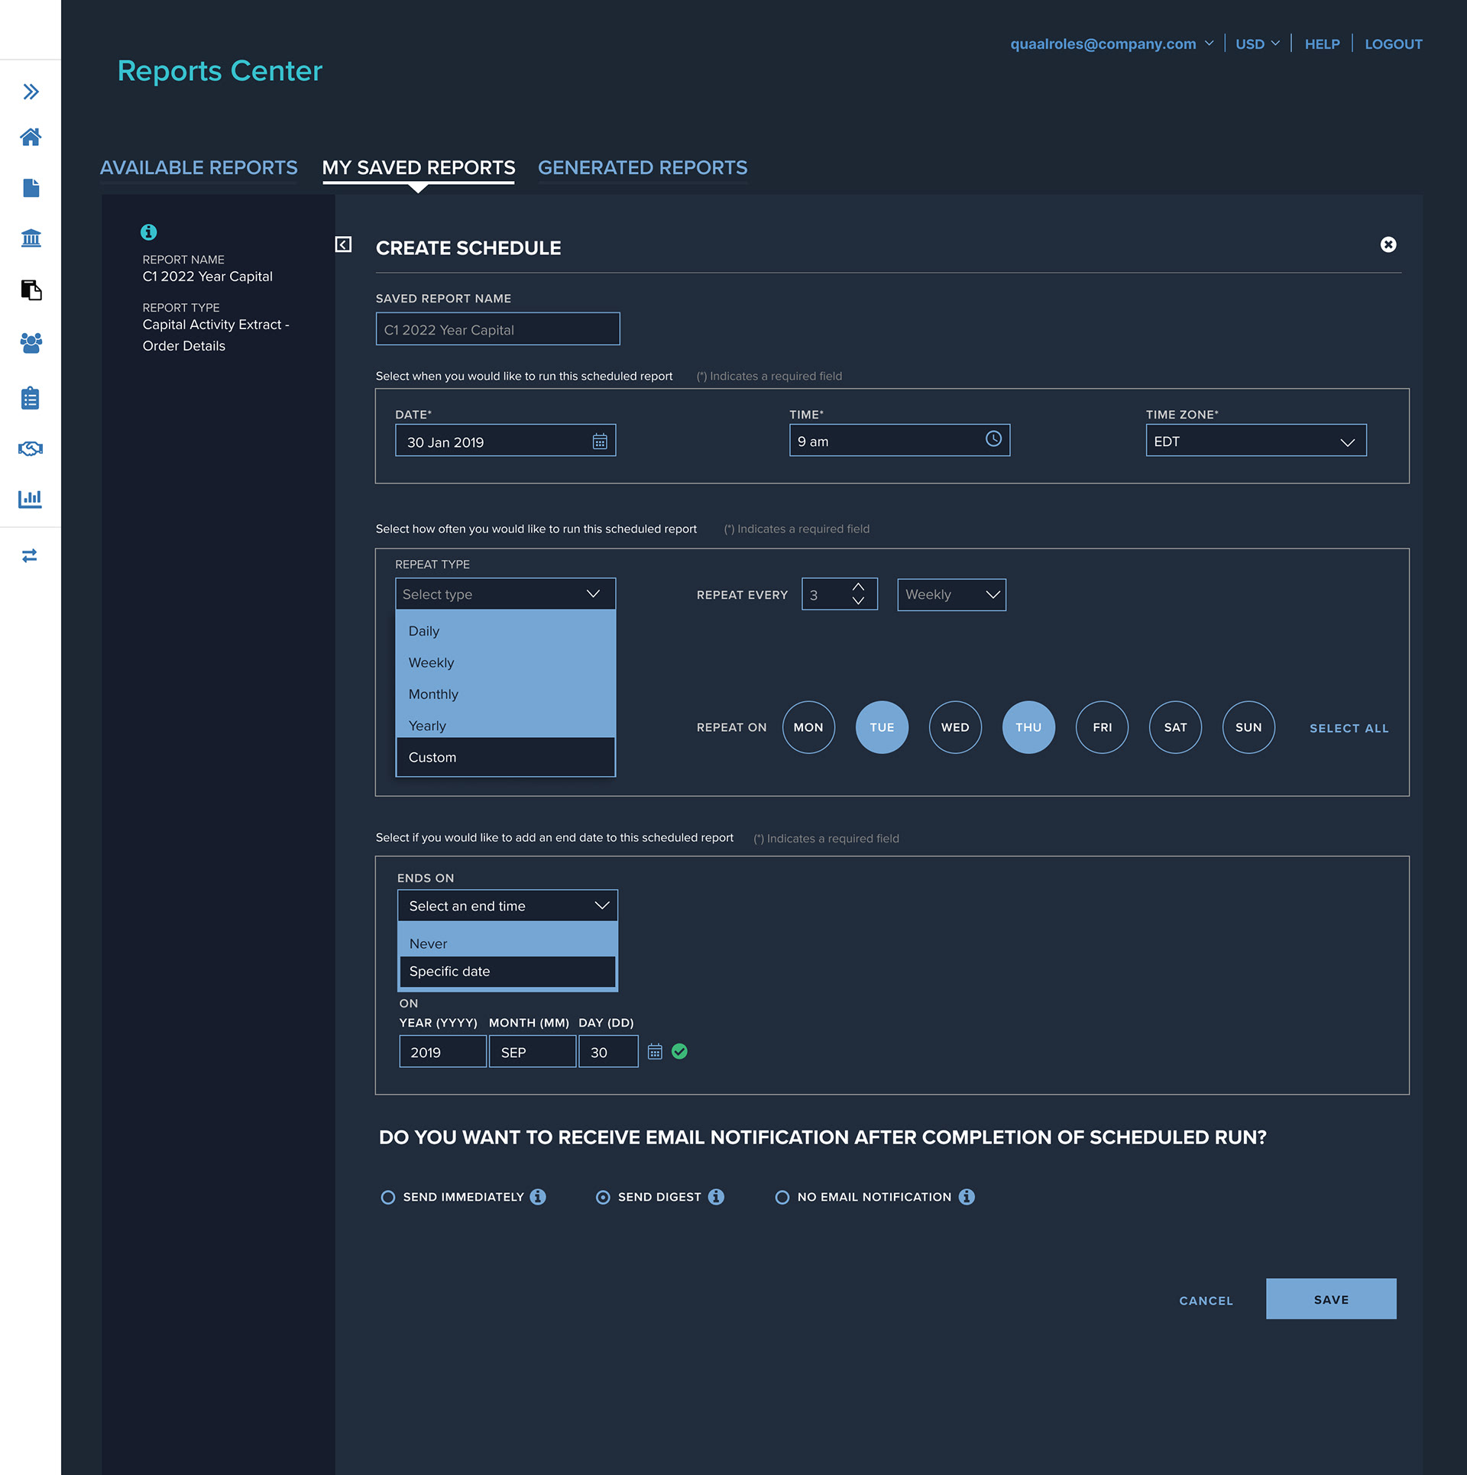This screenshot has height=1475, width=1467.
Task: Switch to Available Reports tab
Action: (199, 168)
